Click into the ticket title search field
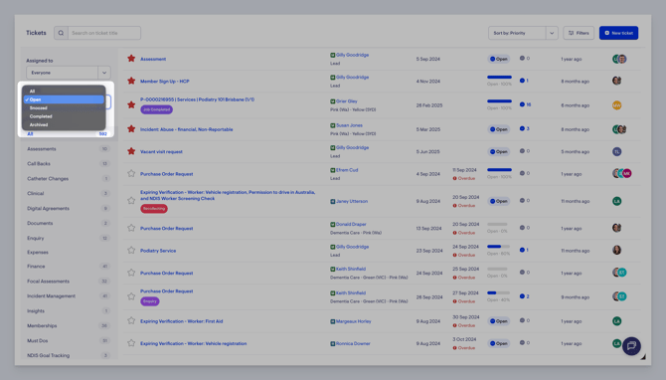This screenshot has height=380, width=666. 104,33
